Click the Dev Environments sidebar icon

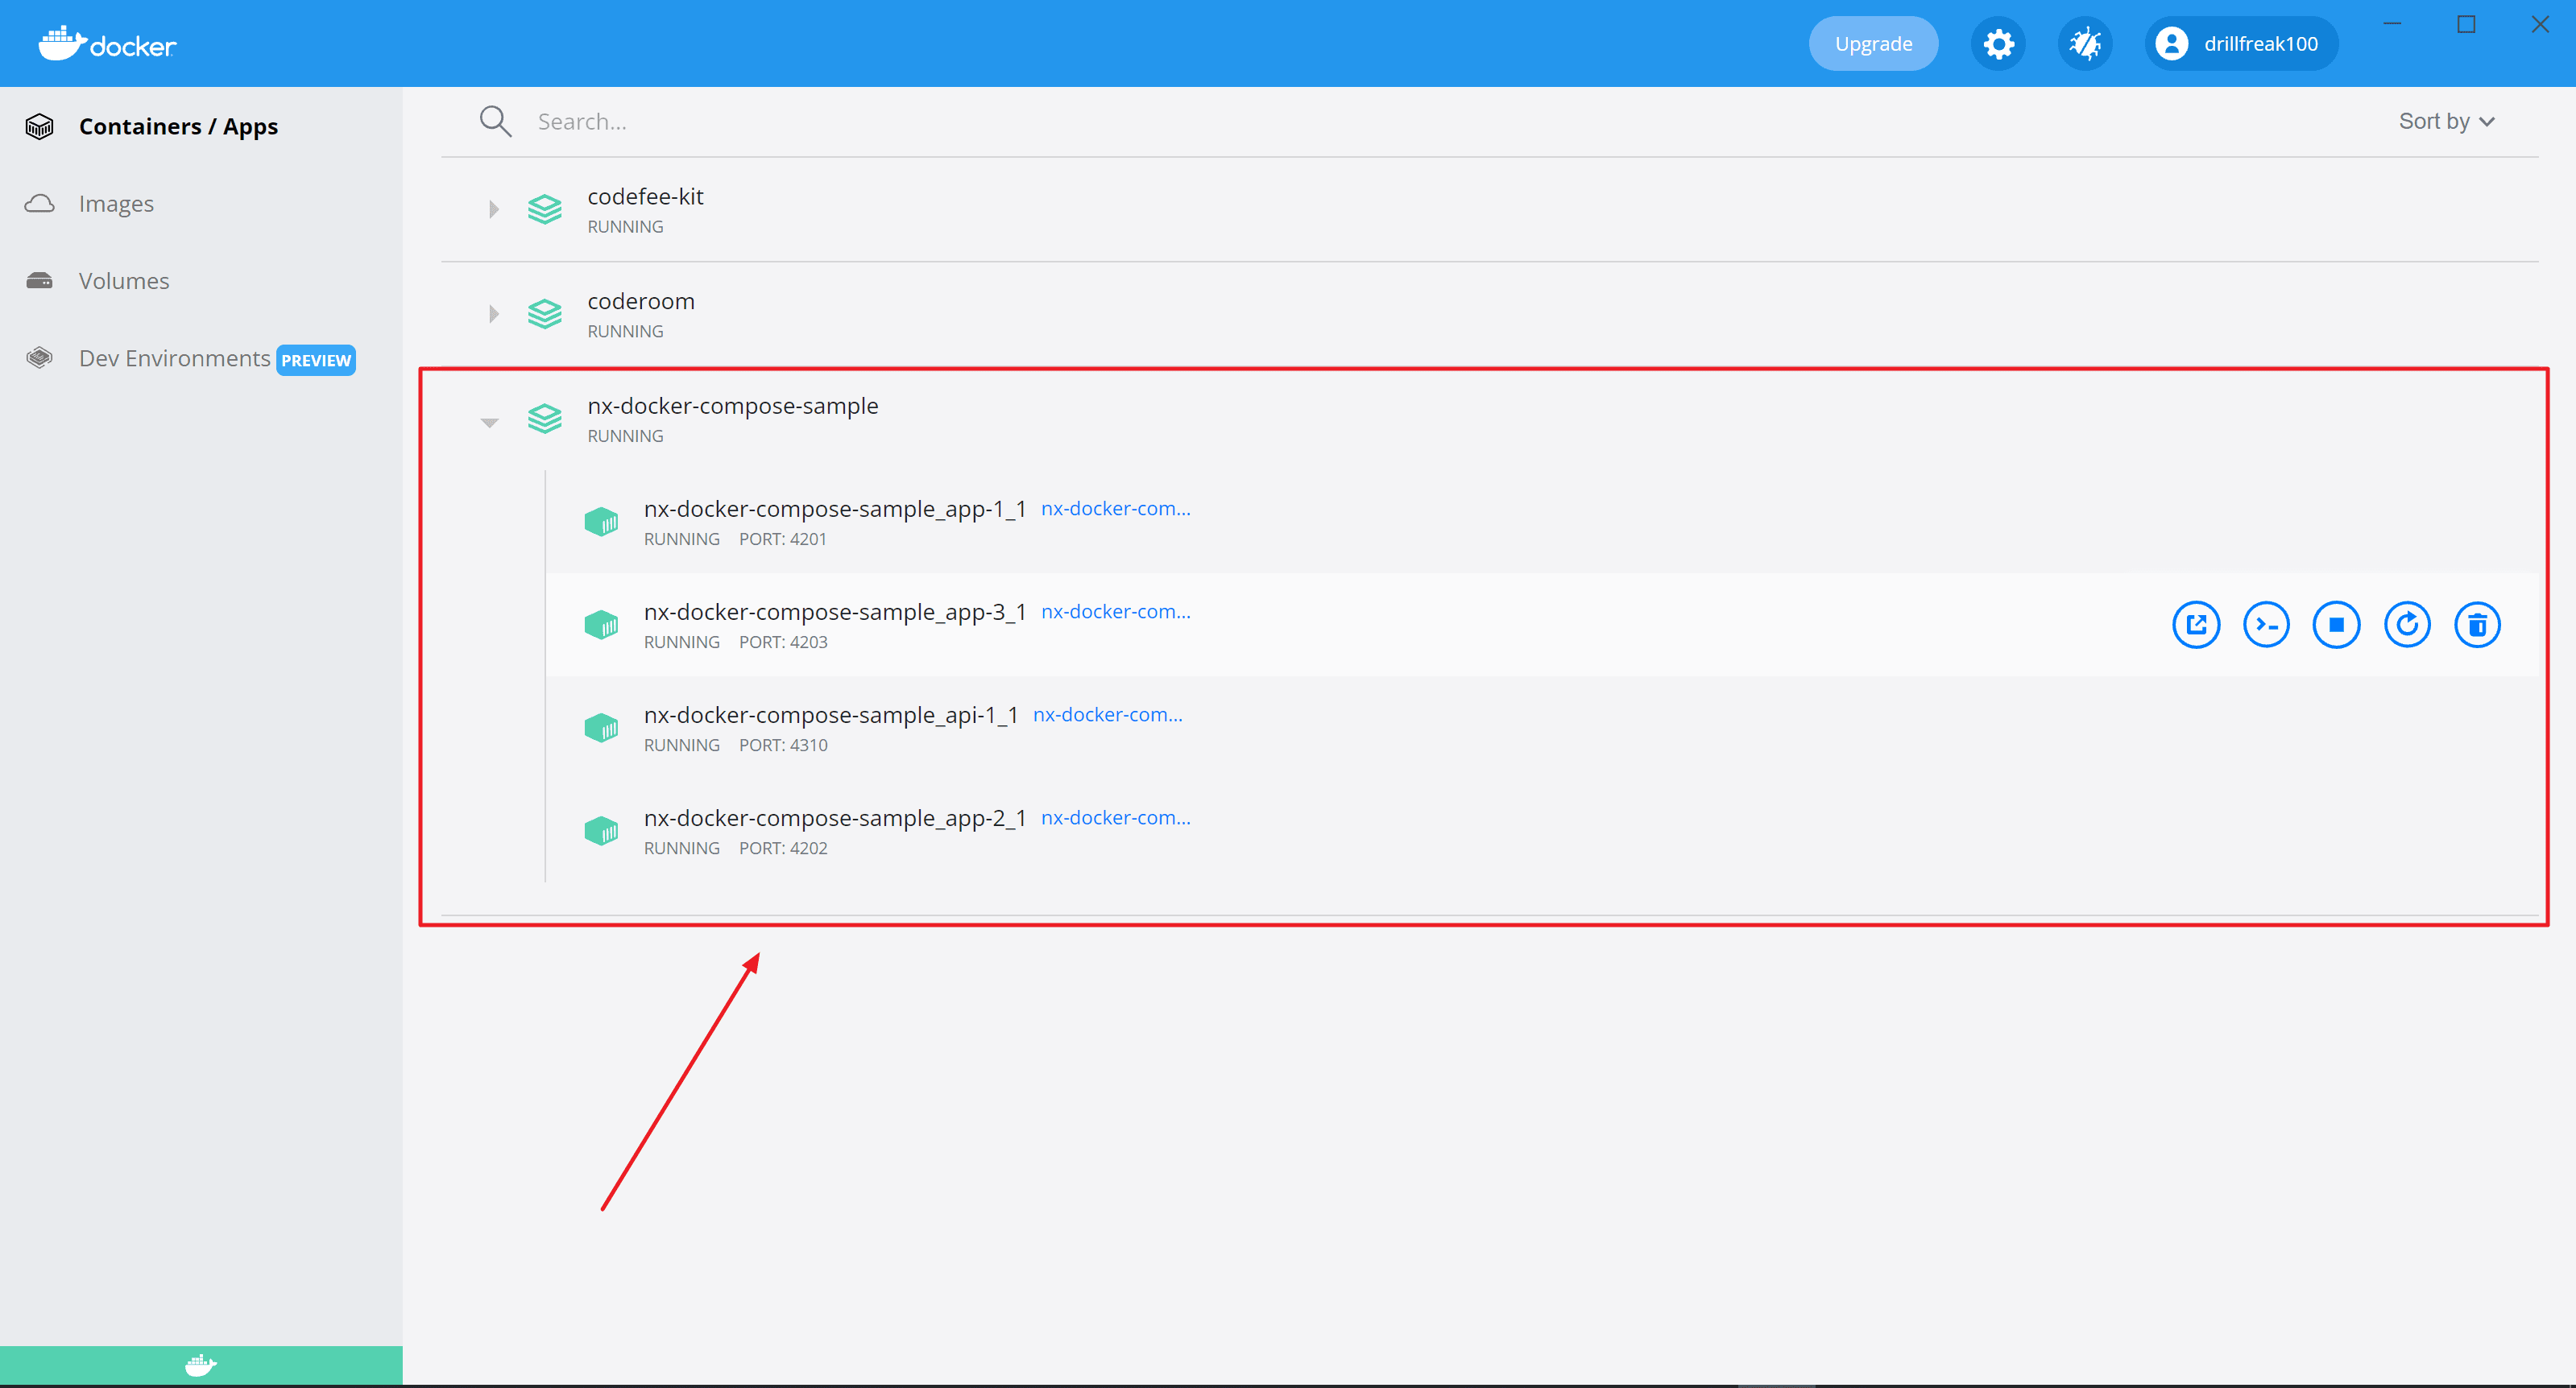point(39,357)
